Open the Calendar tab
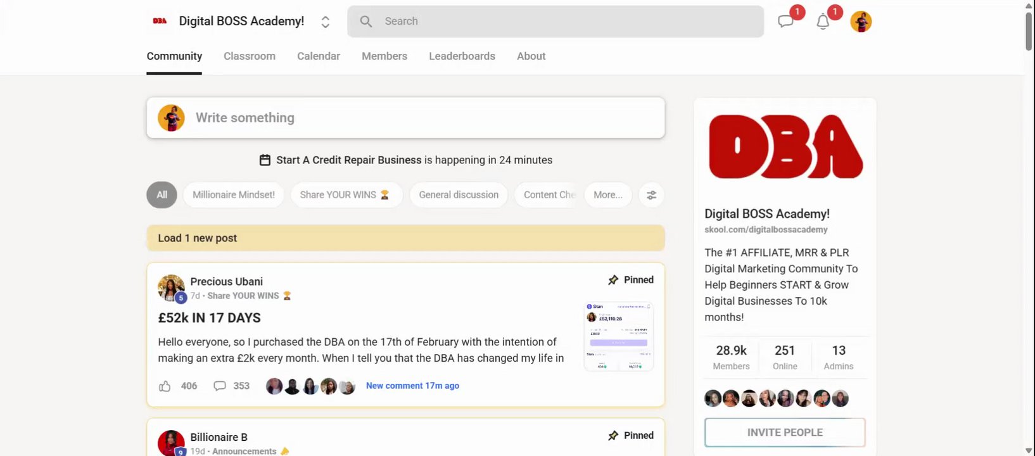 point(319,56)
